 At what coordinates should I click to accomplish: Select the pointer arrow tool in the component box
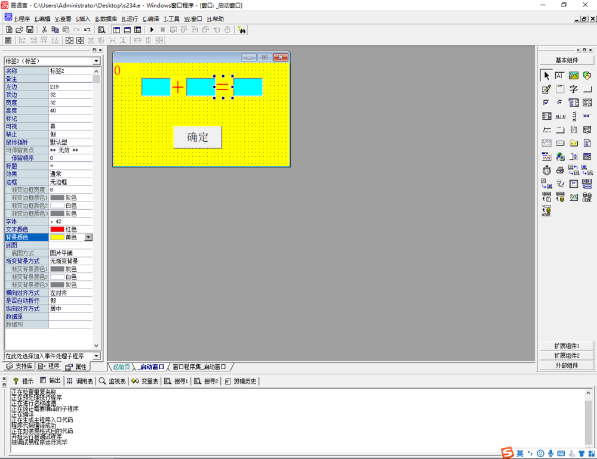(x=546, y=76)
